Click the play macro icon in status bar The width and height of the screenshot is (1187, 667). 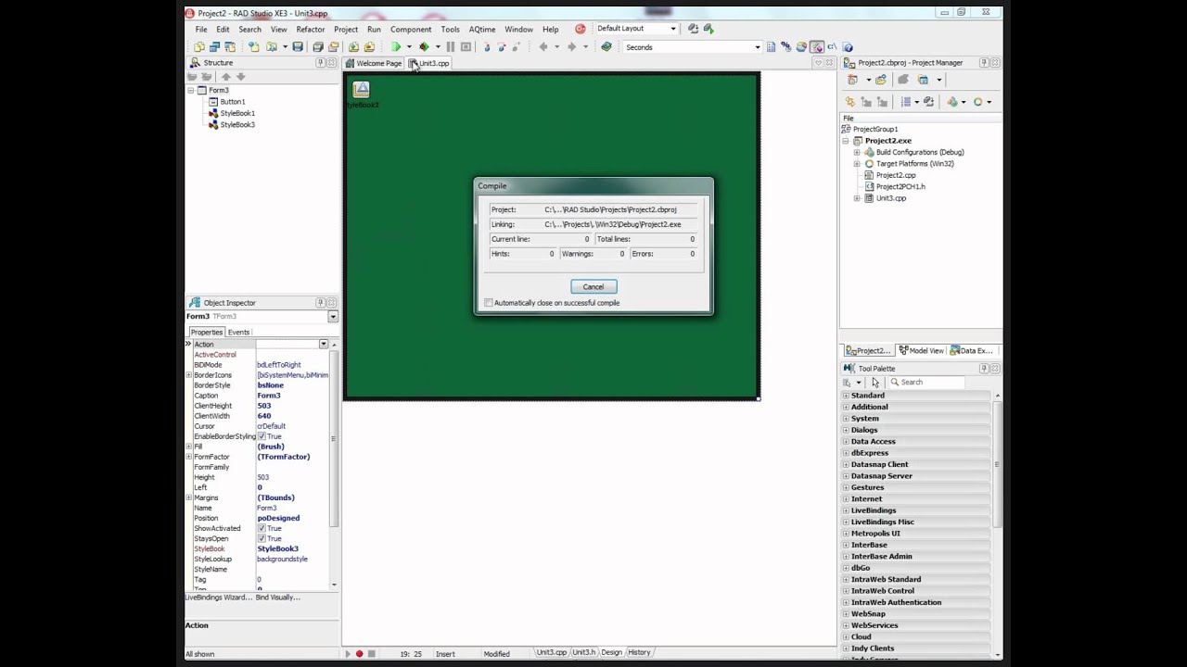click(349, 654)
